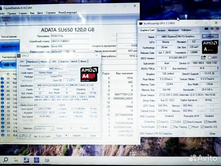This screenshot has width=221, height=166.
Task: Open the Вид menu
Action: click(x=32, y=13)
